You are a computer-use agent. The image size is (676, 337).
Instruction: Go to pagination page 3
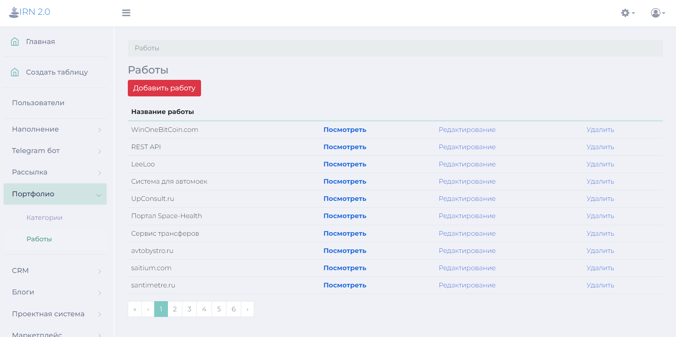[x=189, y=309]
